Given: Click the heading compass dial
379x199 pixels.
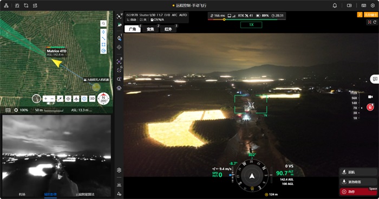Looking at the screenshot, I should [x=252, y=176].
